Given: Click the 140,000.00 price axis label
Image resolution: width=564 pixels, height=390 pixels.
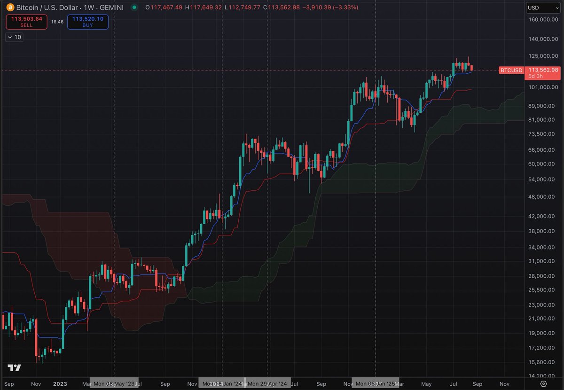Looking at the screenshot, I should [543, 39].
